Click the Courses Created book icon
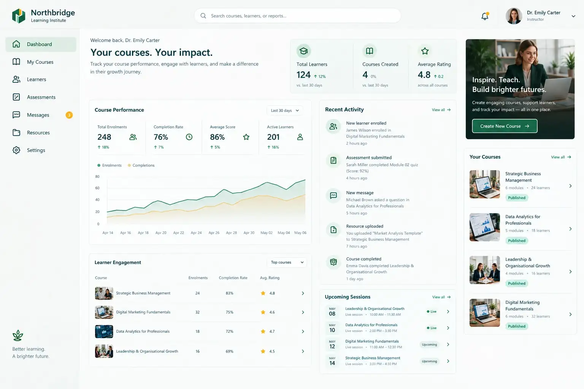The height and width of the screenshot is (389, 584). pos(369,51)
